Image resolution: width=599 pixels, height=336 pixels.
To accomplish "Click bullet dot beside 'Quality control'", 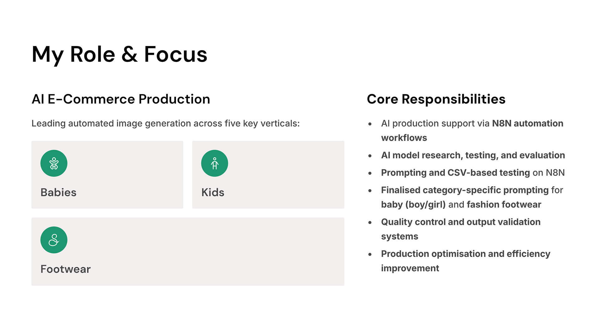I will point(370,222).
